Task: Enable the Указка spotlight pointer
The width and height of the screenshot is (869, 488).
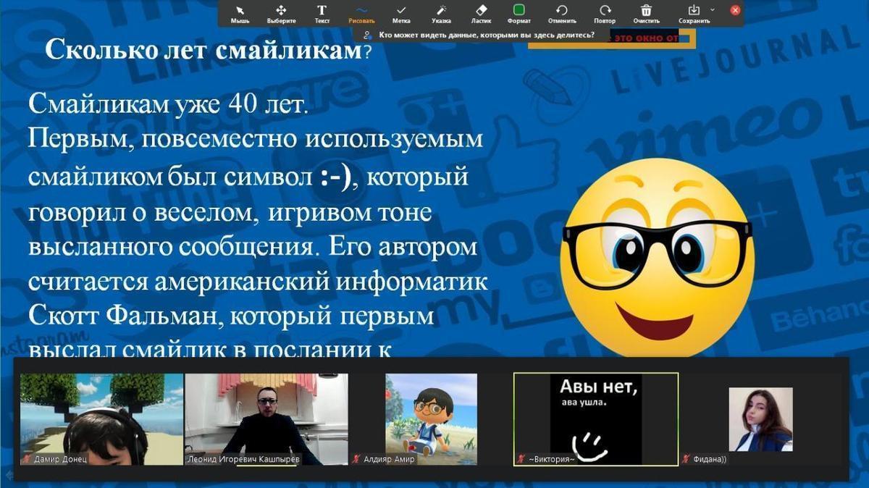Action: 441,13
